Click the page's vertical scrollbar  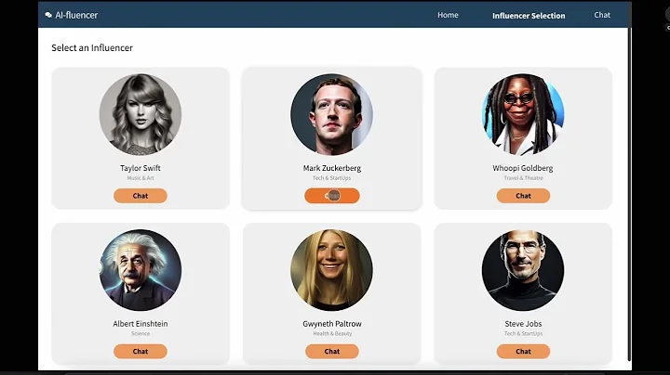pyautogui.click(x=629, y=194)
